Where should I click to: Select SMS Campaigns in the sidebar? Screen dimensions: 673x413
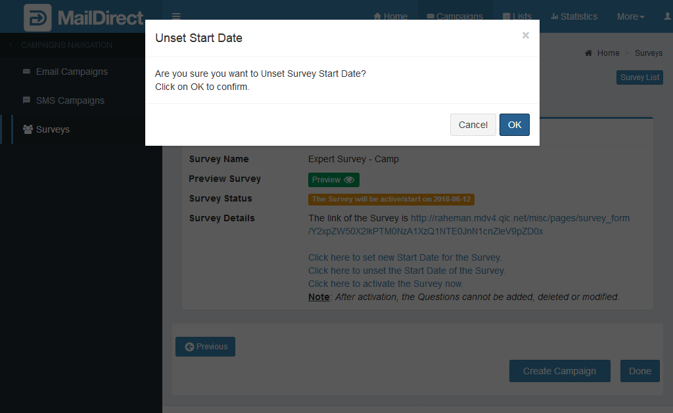[x=70, y=100]
